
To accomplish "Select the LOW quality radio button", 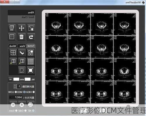I will (16, 92).
